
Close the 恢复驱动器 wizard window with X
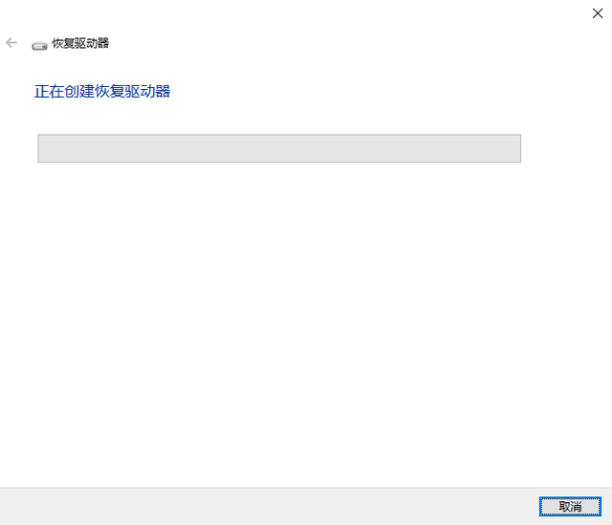(x=597, y=13)
